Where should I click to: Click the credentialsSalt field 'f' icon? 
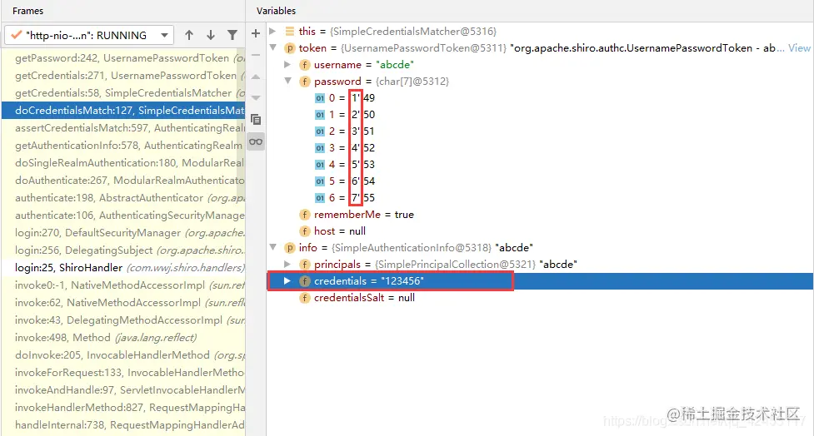(305, 298)
